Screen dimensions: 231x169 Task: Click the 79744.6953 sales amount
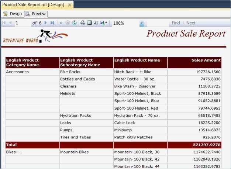[x=209, y=108]
